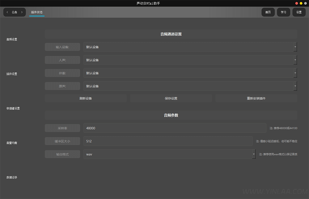
Task: Click the next arrow beside 公告
Action: click(x=22, y=12)
